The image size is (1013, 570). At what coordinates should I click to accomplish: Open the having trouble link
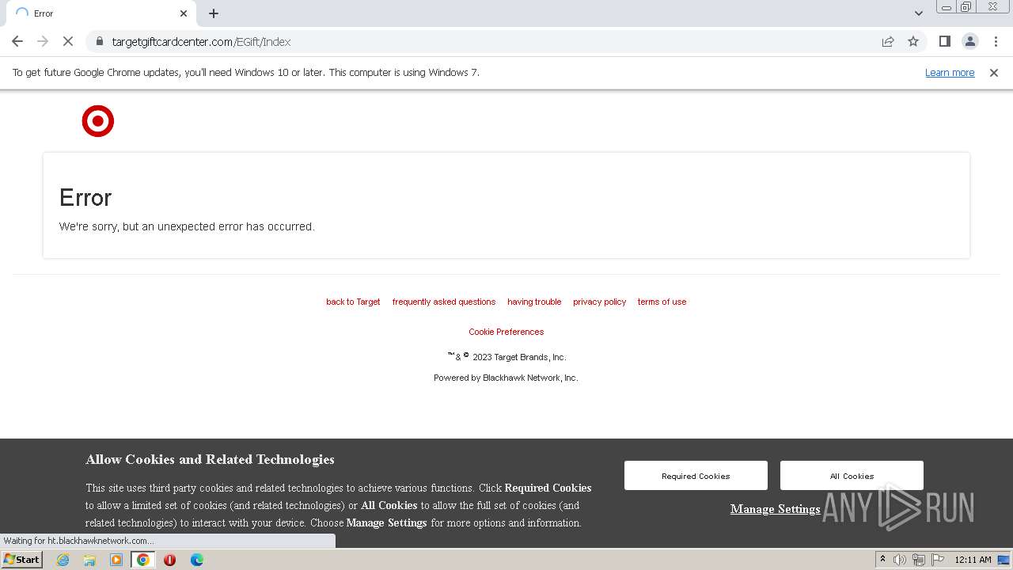(534, 302)
